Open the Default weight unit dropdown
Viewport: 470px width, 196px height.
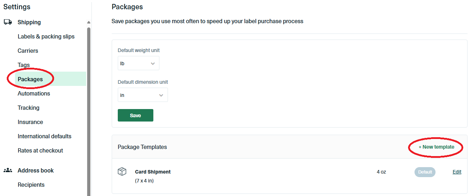point(138,63)
